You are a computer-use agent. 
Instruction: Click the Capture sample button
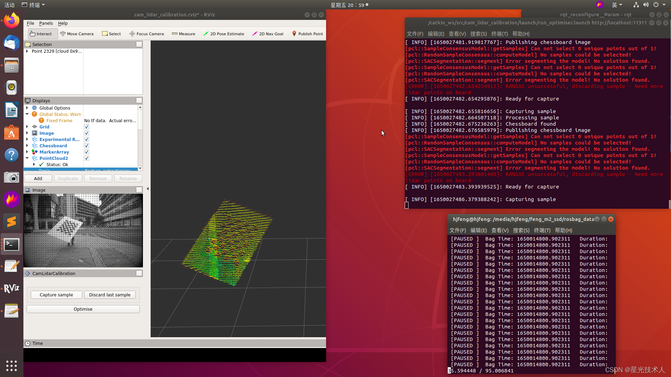click(x=56, y=294)
